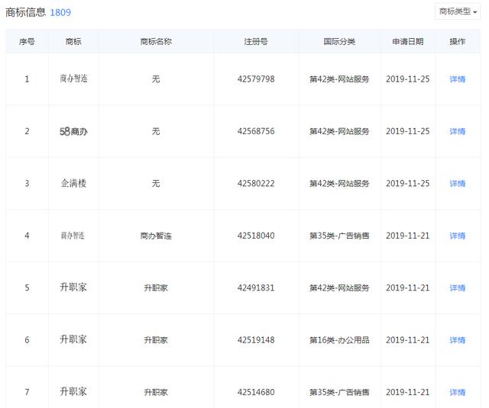Click serial number 3
The image size is (489, 408).
tap(27, 183)
